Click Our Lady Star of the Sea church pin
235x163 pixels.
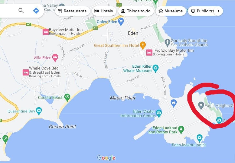click(x=167, y=43)
